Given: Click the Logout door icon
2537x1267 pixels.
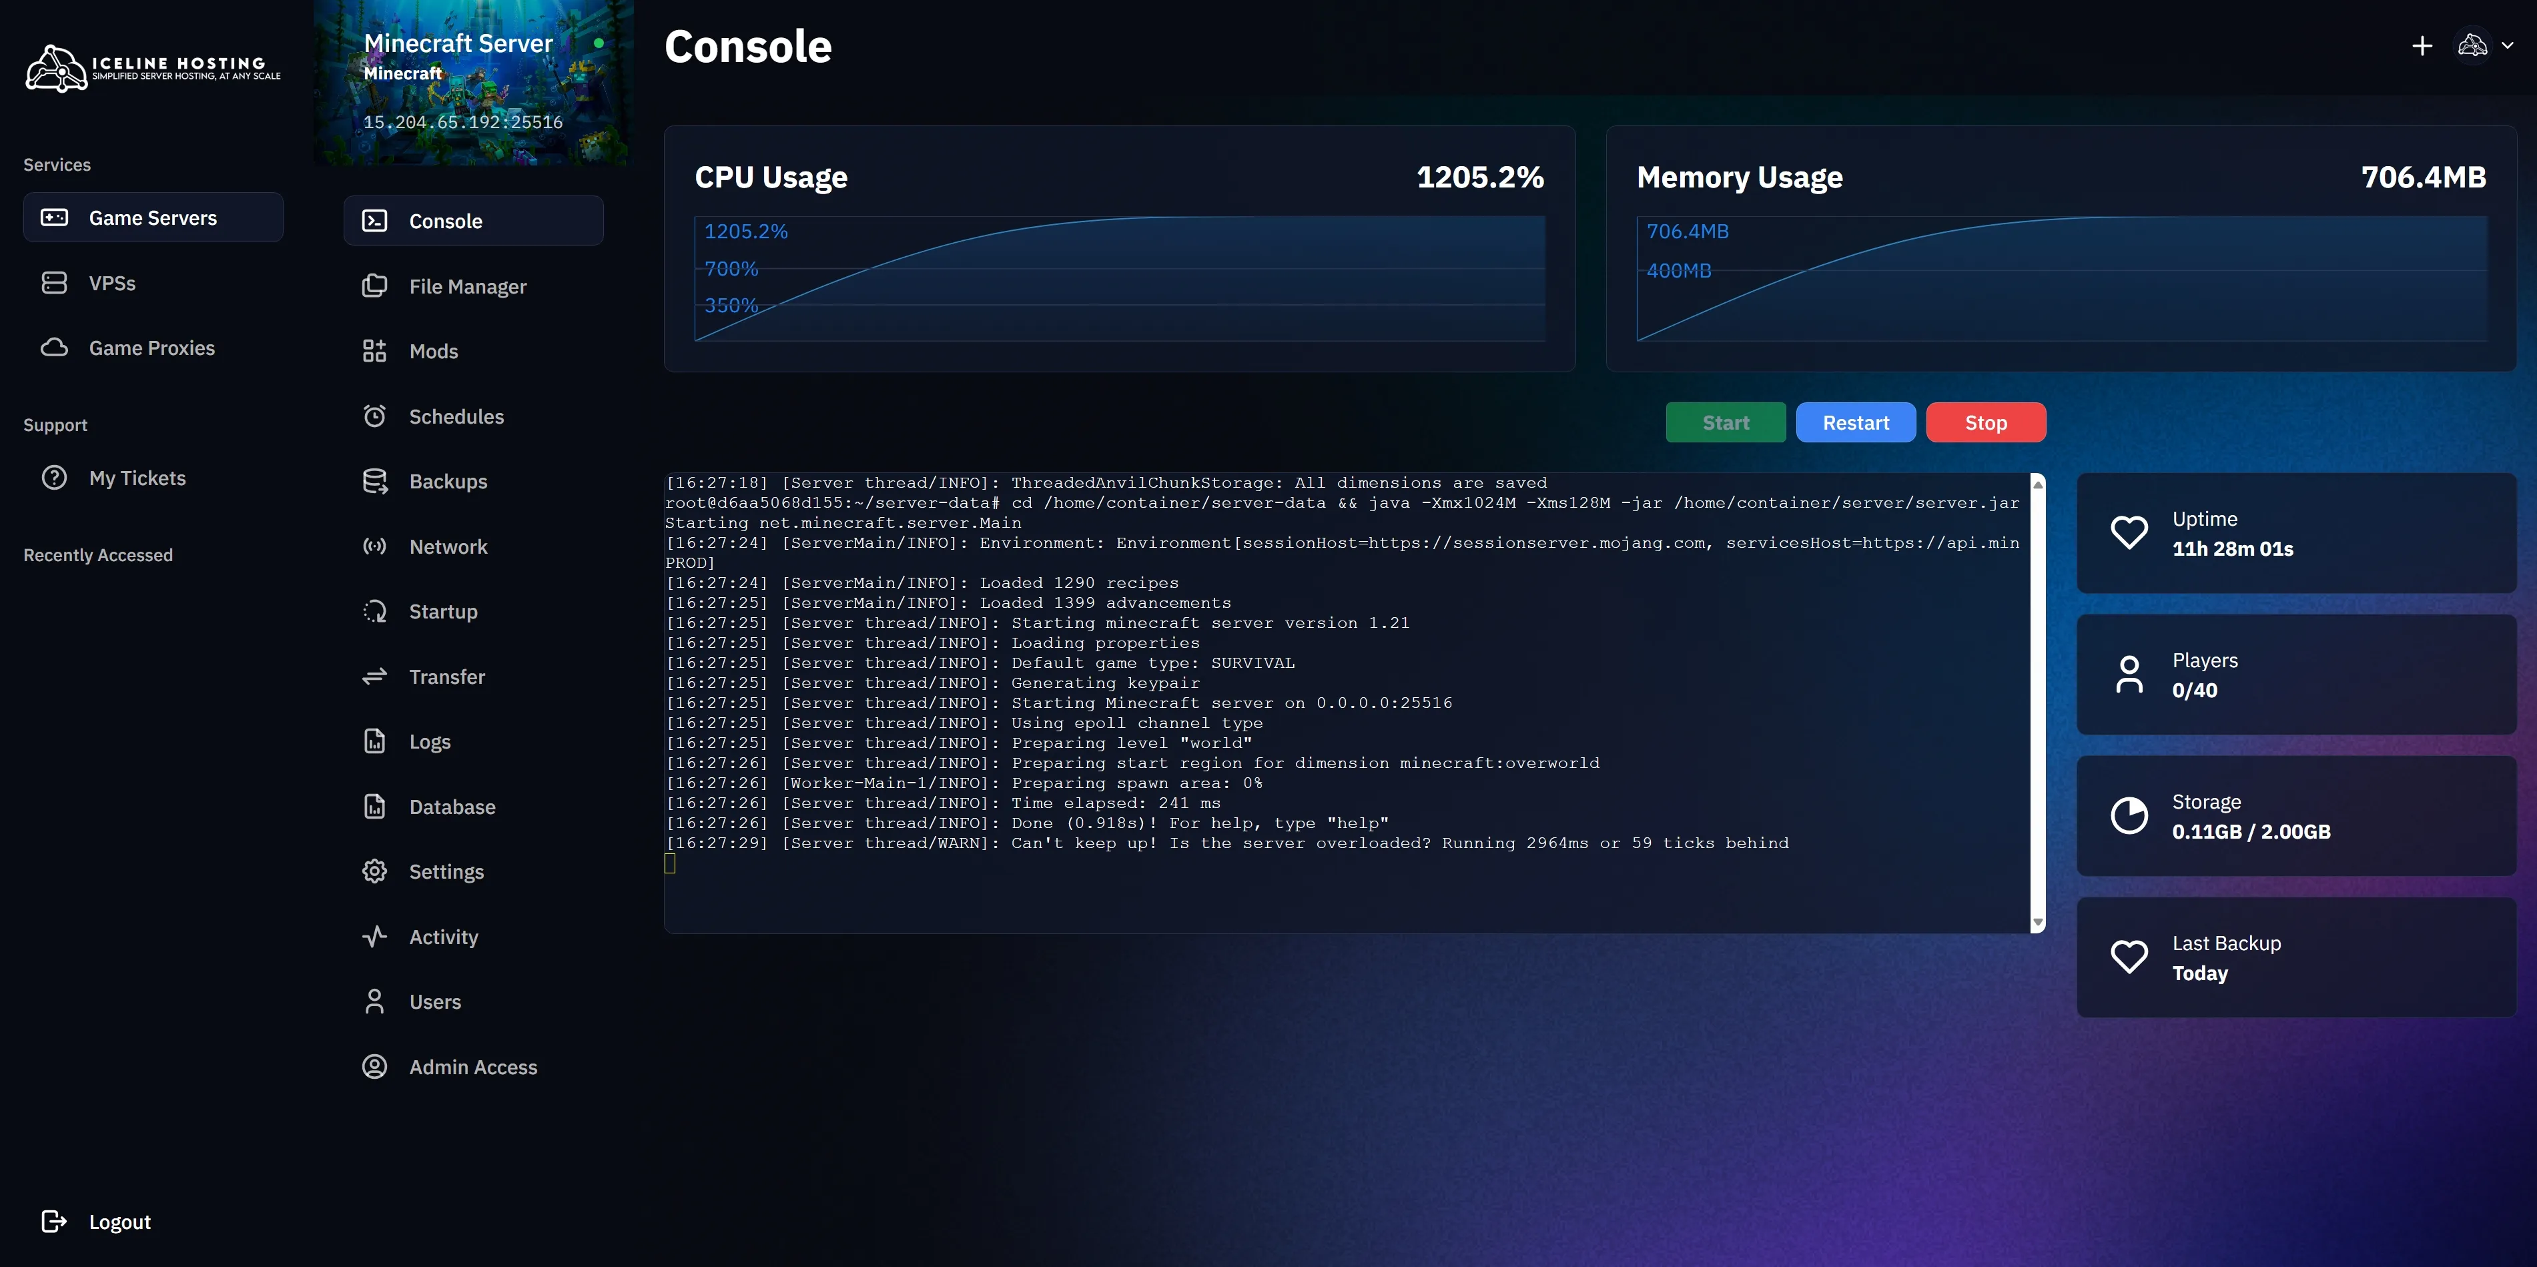Looking at the screenshot, I should 54,1222.
